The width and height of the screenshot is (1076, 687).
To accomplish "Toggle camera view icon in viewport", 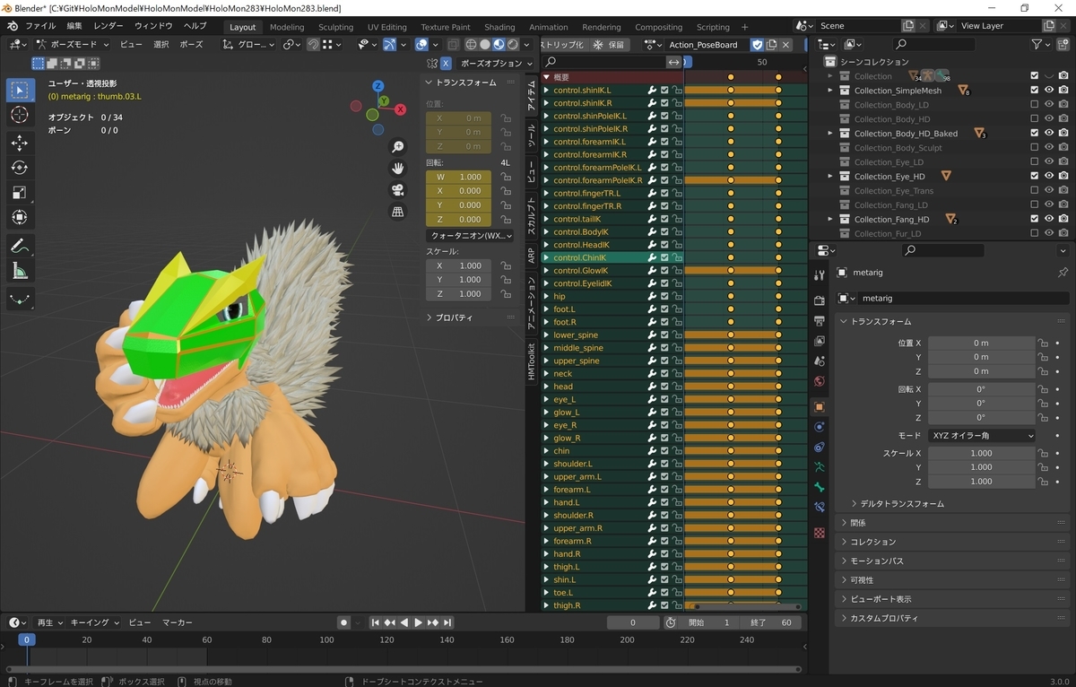I will coord(398,190).
